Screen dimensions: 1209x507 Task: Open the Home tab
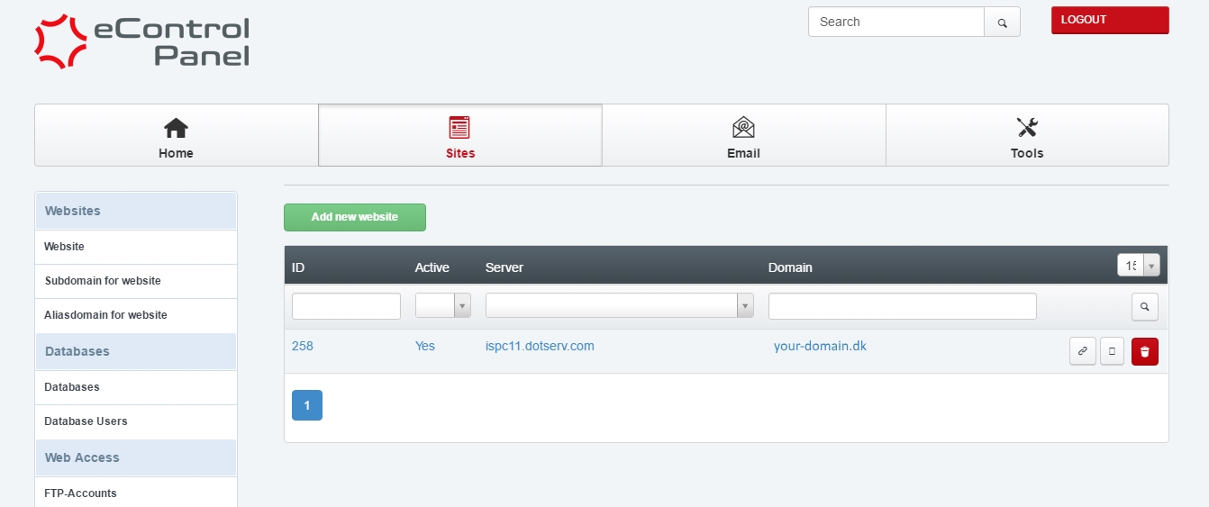click(x=176, y=136)
